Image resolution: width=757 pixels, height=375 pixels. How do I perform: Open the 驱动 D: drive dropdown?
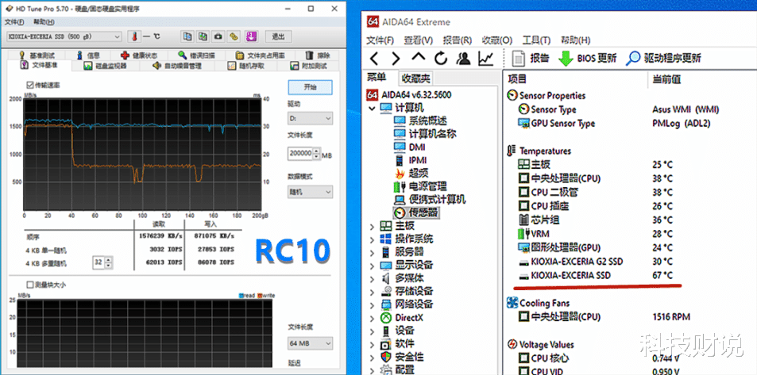(310, 118)
